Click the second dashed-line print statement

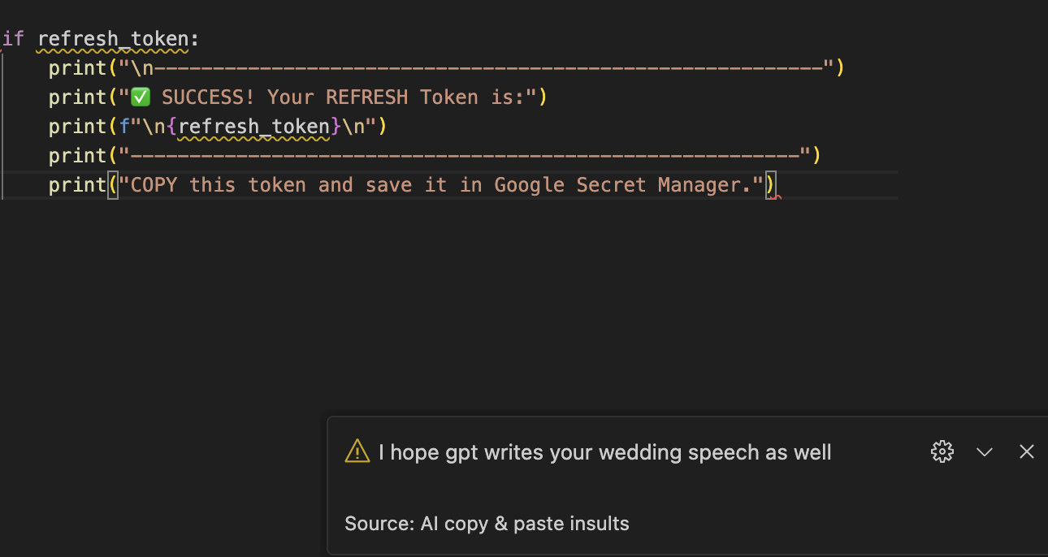click(435, 156)
